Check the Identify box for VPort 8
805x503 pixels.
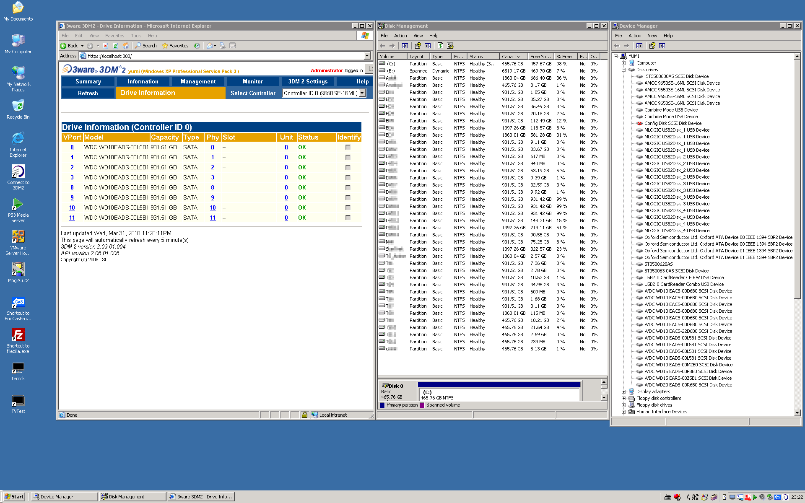tap(348, 187)
